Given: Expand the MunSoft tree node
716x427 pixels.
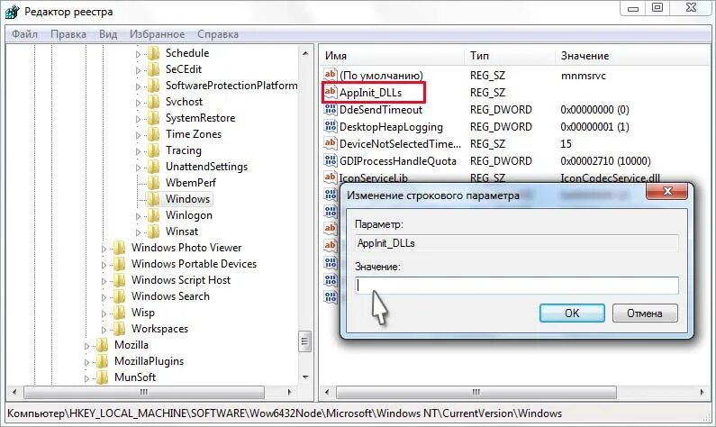Looking at the screenshot, I should click(87, 378).
